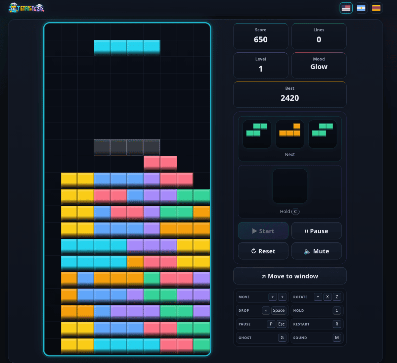Switch language with the Argentina flag

[x=361, y=8]
